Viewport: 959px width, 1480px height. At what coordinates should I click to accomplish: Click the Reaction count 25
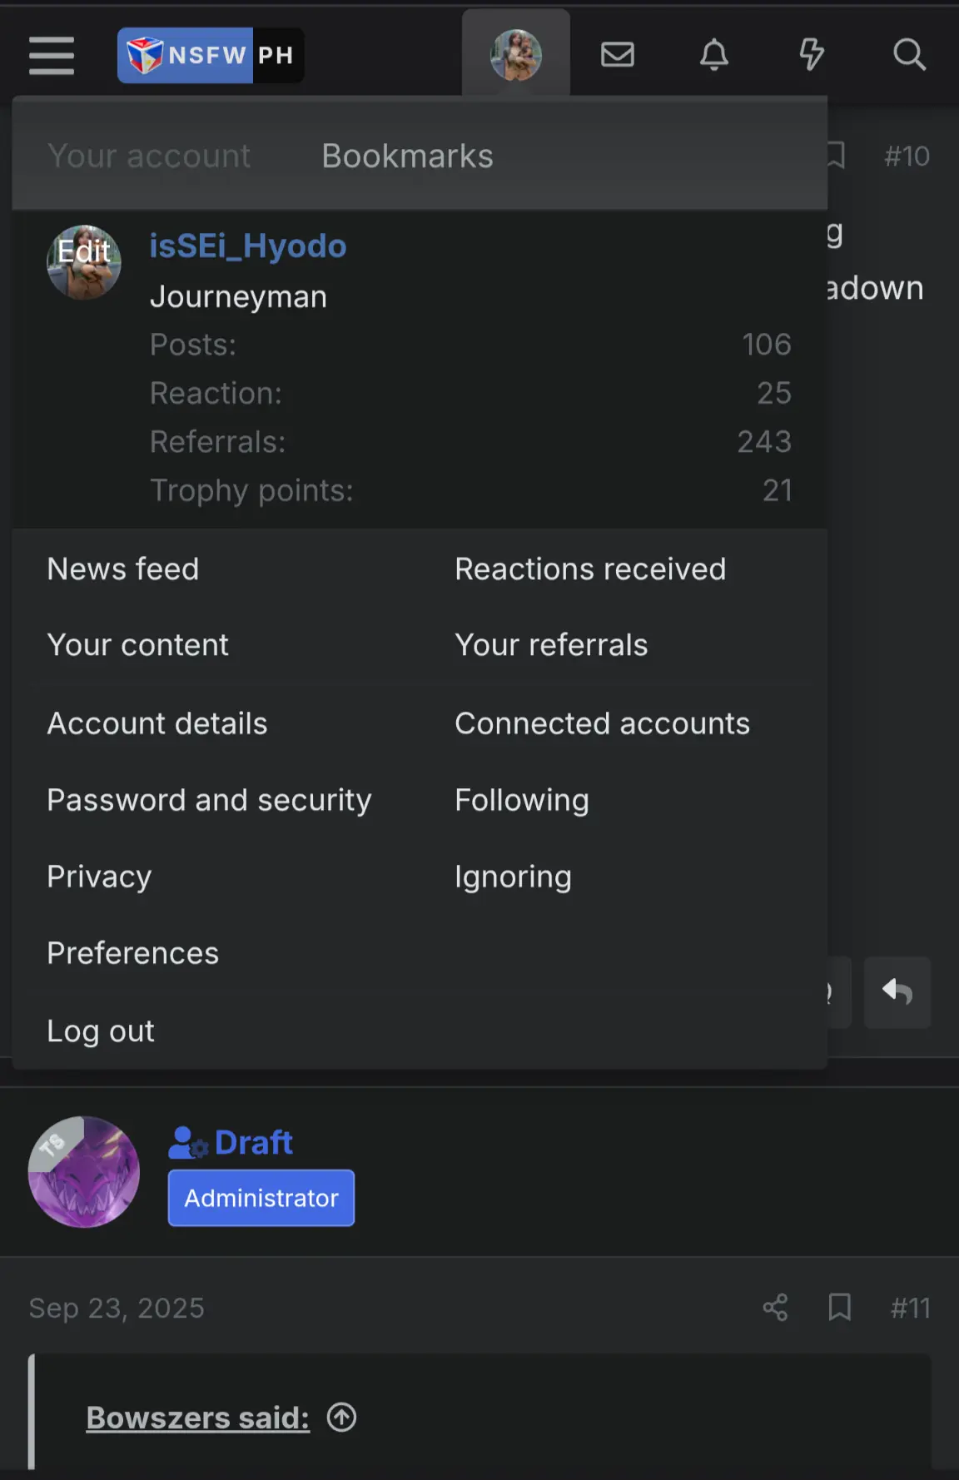(x=774, y=393)
